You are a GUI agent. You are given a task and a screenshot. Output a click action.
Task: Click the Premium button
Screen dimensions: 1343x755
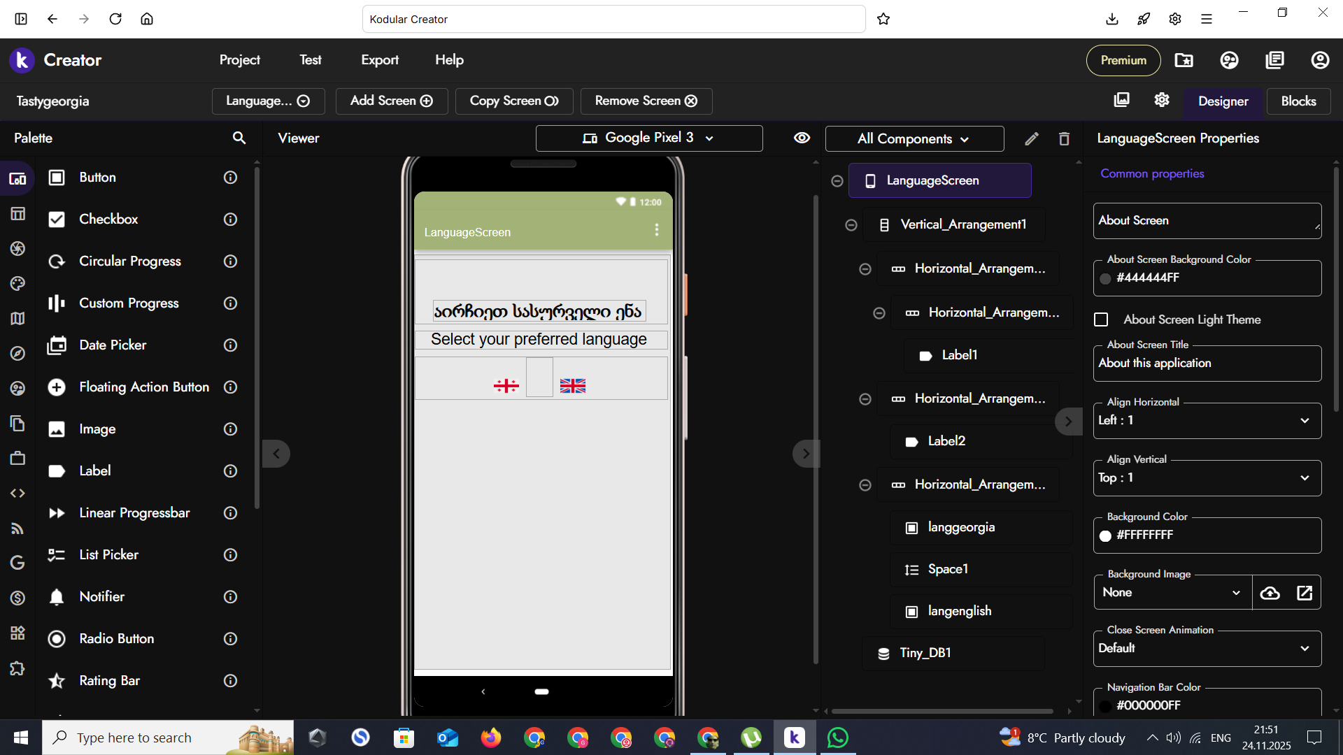[1123, 60]
